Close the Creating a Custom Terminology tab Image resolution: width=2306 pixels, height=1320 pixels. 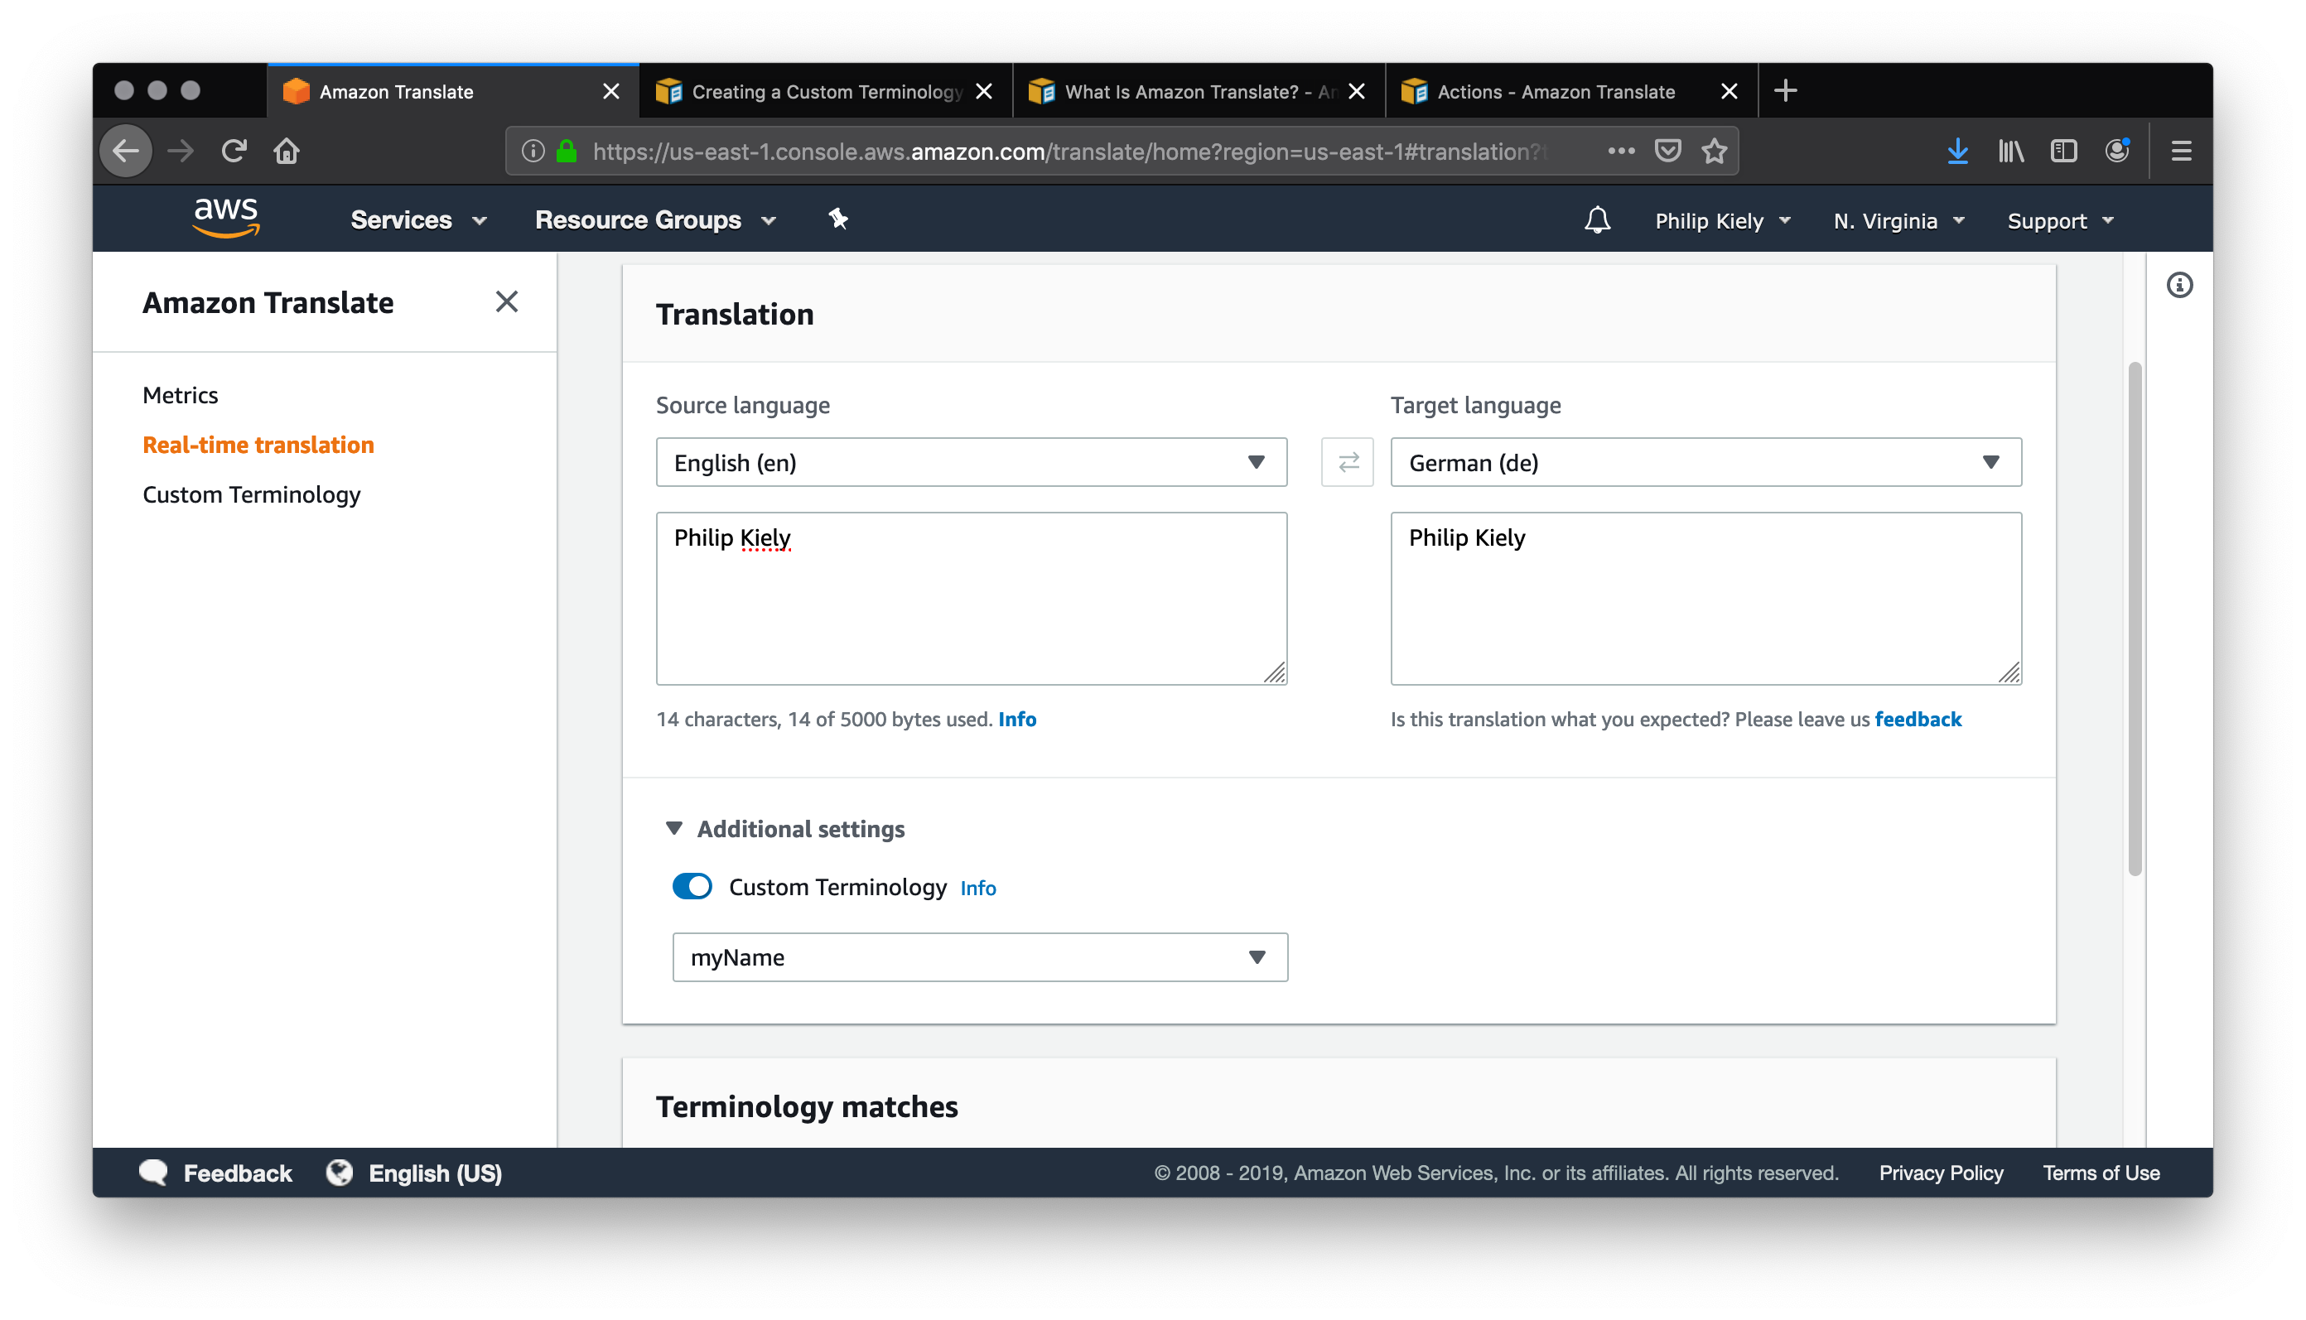[x=984, y=92]
